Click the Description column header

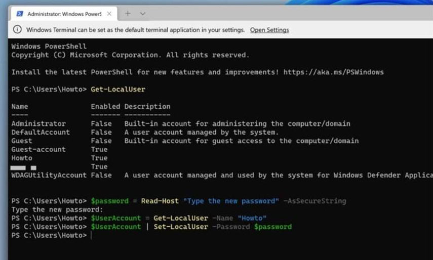pyautogui.click(x=147, y=106)
